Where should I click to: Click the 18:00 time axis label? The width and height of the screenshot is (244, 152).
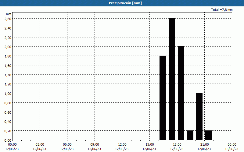[177, 145]
